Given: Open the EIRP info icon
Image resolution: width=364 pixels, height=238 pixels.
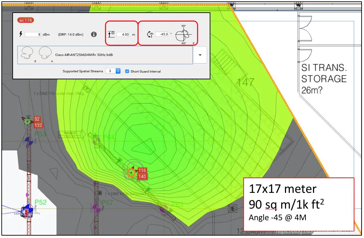Looking at the screenshot, I should point(94,34).
